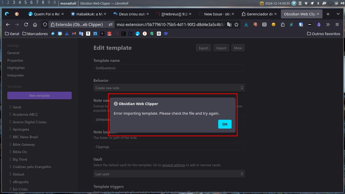Bookmark this page with star icon
Viewport: 345px width, 194px height.
tap(236, 25)
